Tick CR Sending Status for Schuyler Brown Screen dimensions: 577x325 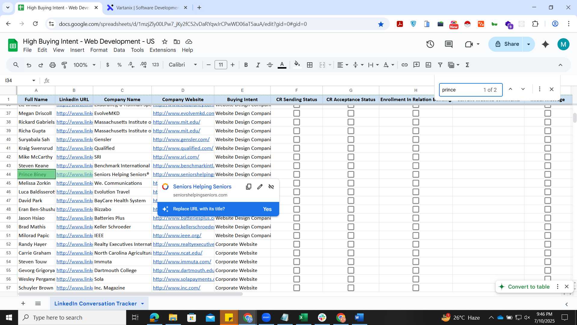[x=297, y=288]
